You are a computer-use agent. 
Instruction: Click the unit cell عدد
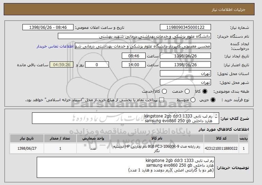click(93, 148)
